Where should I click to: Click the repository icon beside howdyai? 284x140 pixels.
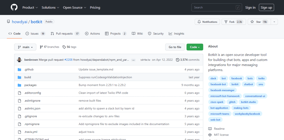coord(8,22)
